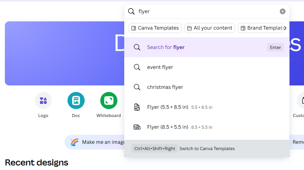Open the teal Doc icon
The height and width of the screenshot is (170, 304).
pos(76,101)
